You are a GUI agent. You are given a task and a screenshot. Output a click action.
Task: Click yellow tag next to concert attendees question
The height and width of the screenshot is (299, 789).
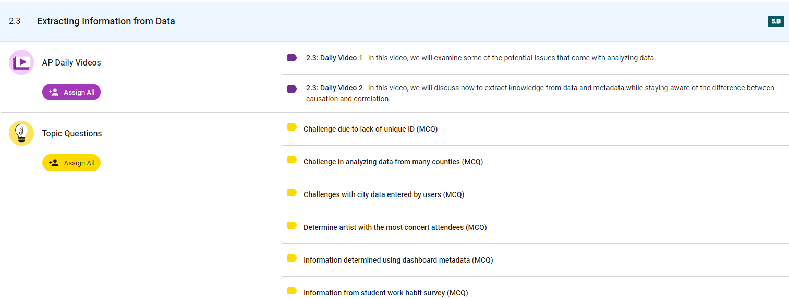coord(292,226)
